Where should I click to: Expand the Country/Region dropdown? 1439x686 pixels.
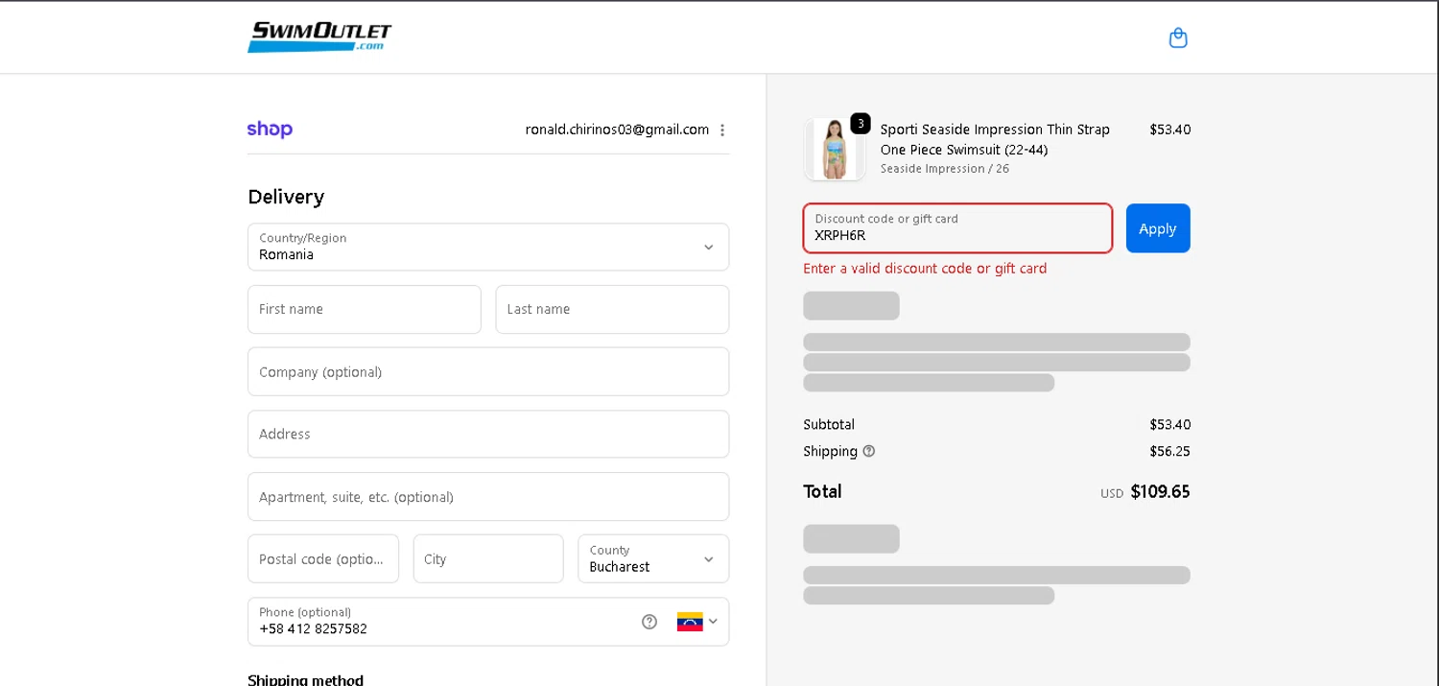point(488,248)
